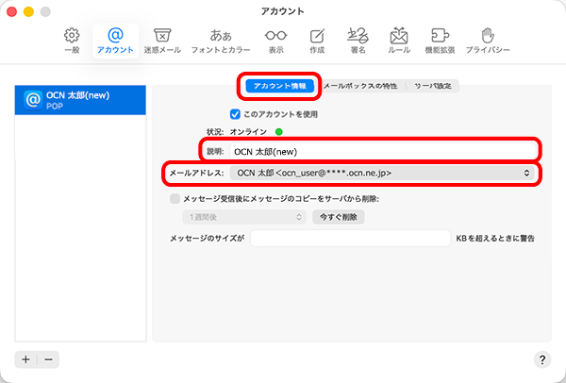Open the 署名 (Signatures) preferences pane
Viewport: 566px width, 383px height.
click(x=358, y=39)
